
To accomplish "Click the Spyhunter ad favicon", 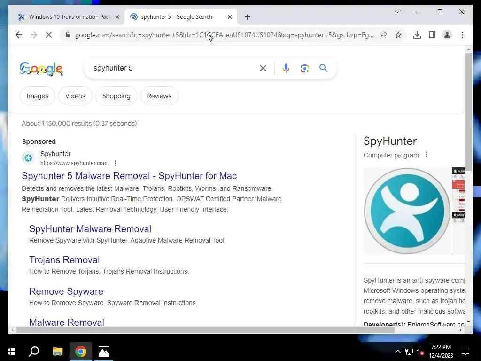I will [x=28, y=158].
